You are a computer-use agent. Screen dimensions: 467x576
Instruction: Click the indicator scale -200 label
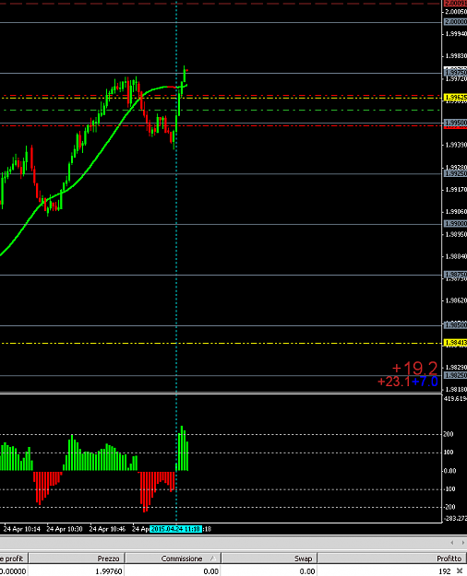pyautogui.click(x=449, y=507)
